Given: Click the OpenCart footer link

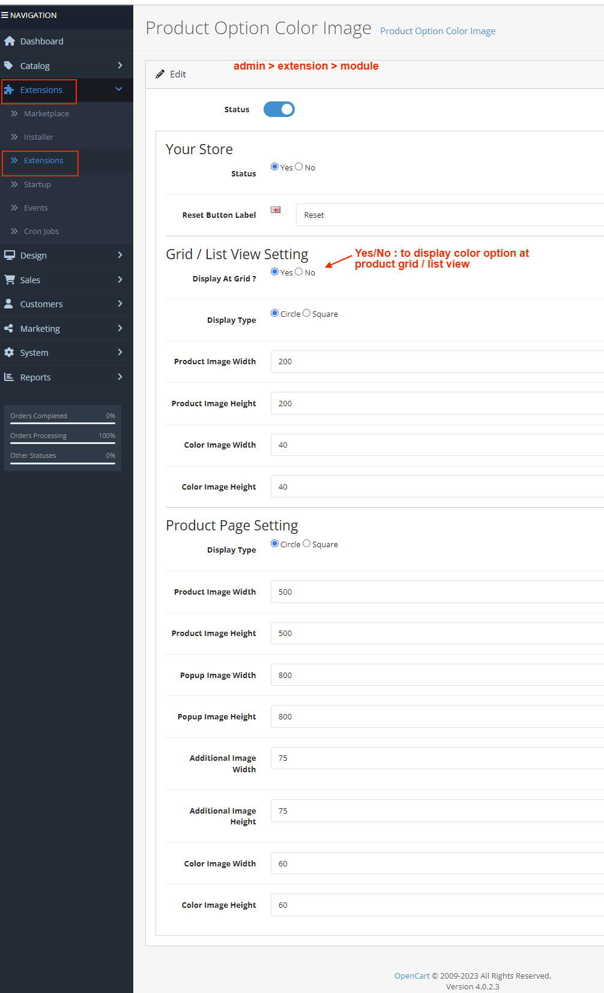Looking at the screenshot, I should coord(411,976).
